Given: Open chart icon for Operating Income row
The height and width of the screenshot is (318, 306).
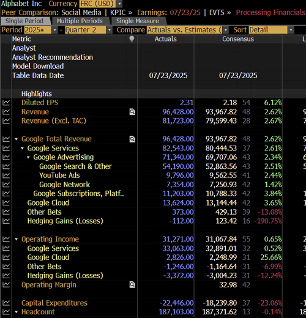Looking at the screenshot, I should (x=6, y=239).
